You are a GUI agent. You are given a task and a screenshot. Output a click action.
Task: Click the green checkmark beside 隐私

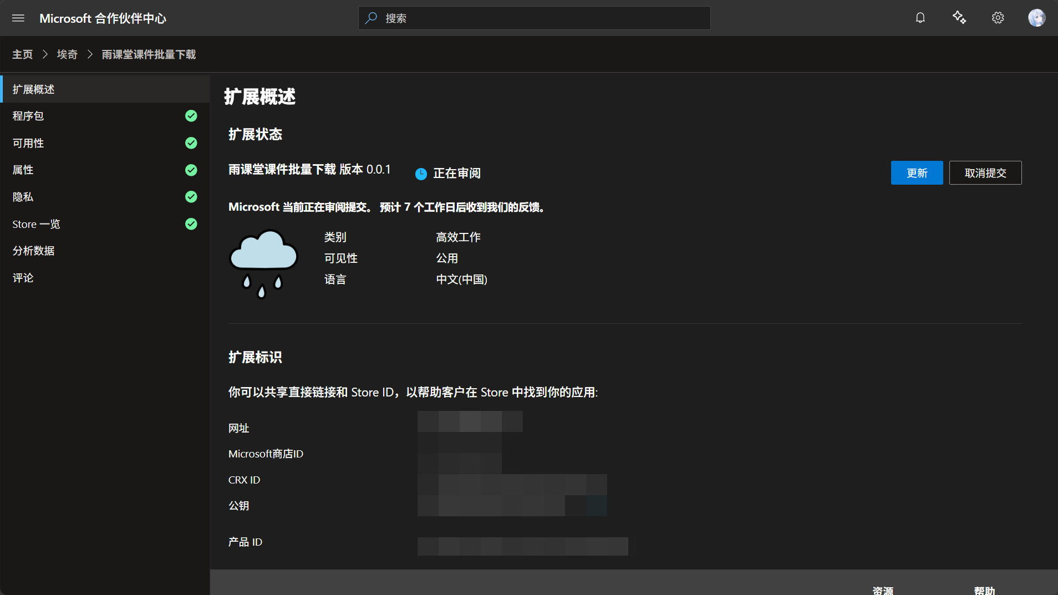click(x=191, y=197)
